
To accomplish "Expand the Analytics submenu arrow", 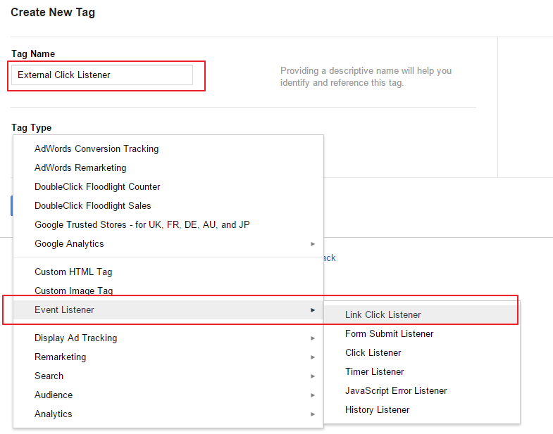I will [313, 414].
